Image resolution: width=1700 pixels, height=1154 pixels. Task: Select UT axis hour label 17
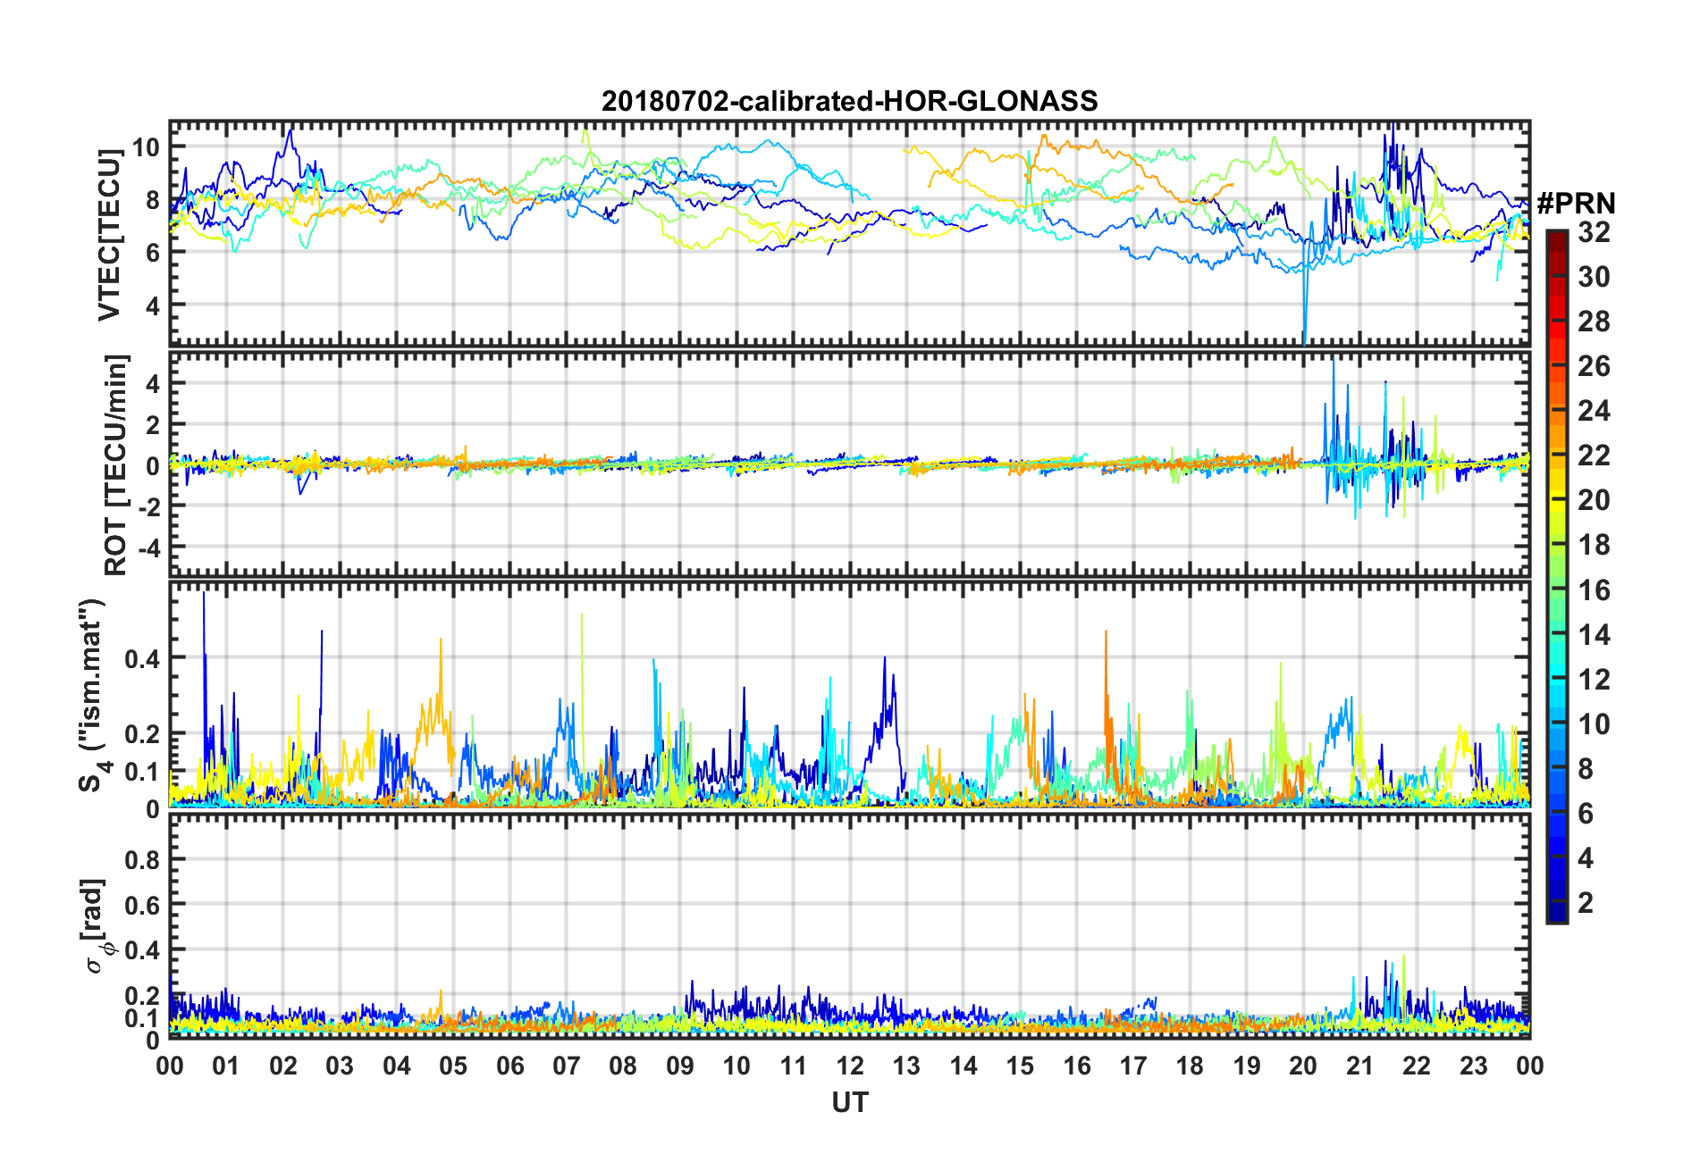[1133, 1066]
